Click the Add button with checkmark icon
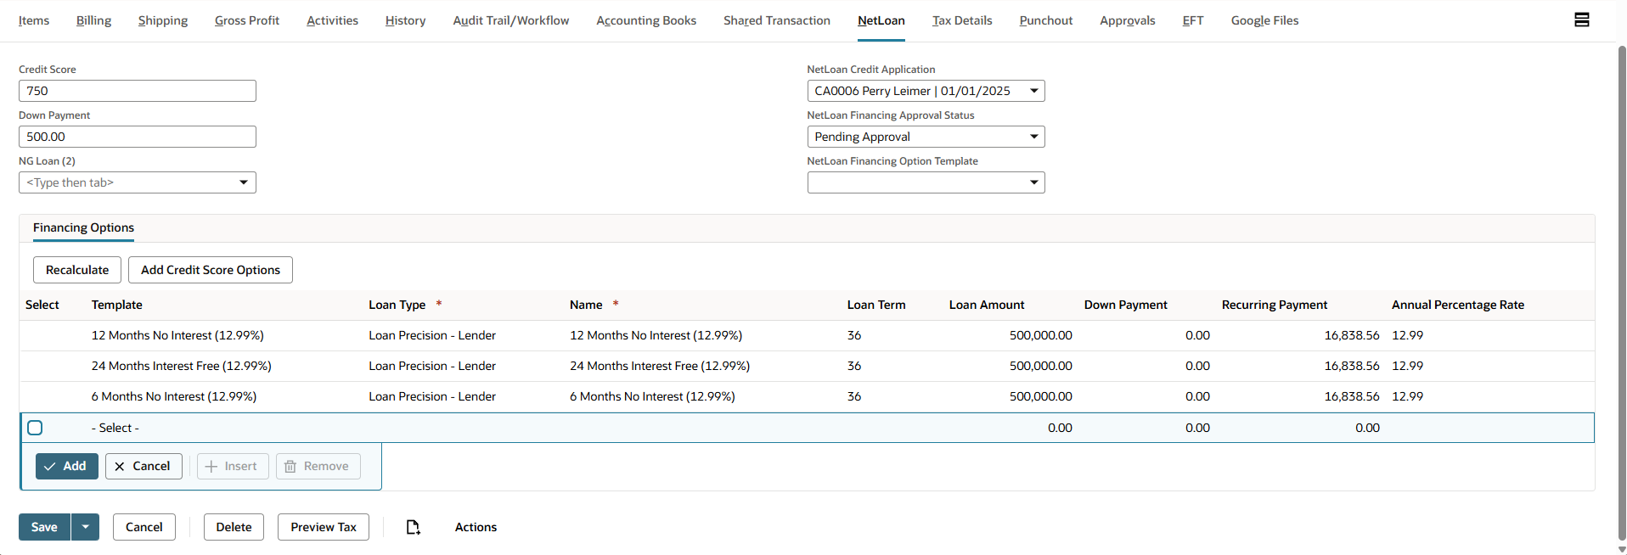The width and height of the screenshot is (1627, 555). (x=66, y=466)
